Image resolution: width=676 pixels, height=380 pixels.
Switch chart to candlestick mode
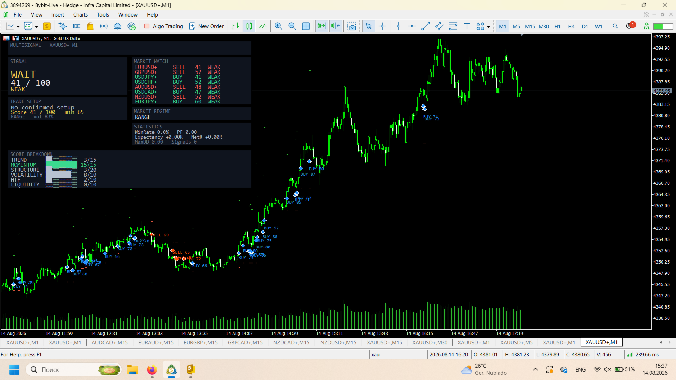tap(249, 26)
